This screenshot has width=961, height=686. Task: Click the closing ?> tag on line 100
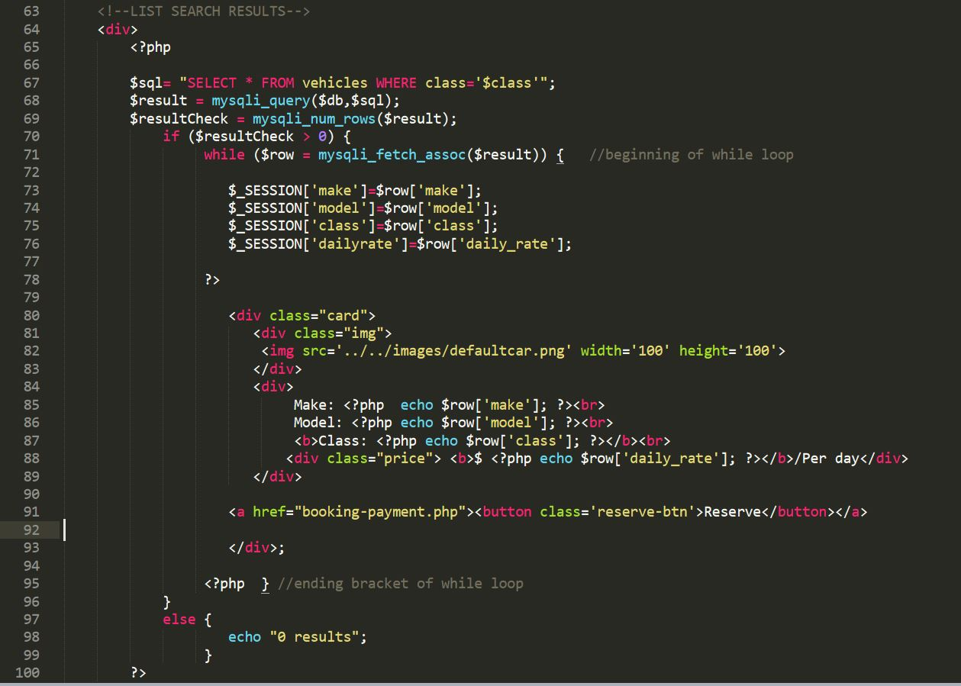[x=138, y=672]
